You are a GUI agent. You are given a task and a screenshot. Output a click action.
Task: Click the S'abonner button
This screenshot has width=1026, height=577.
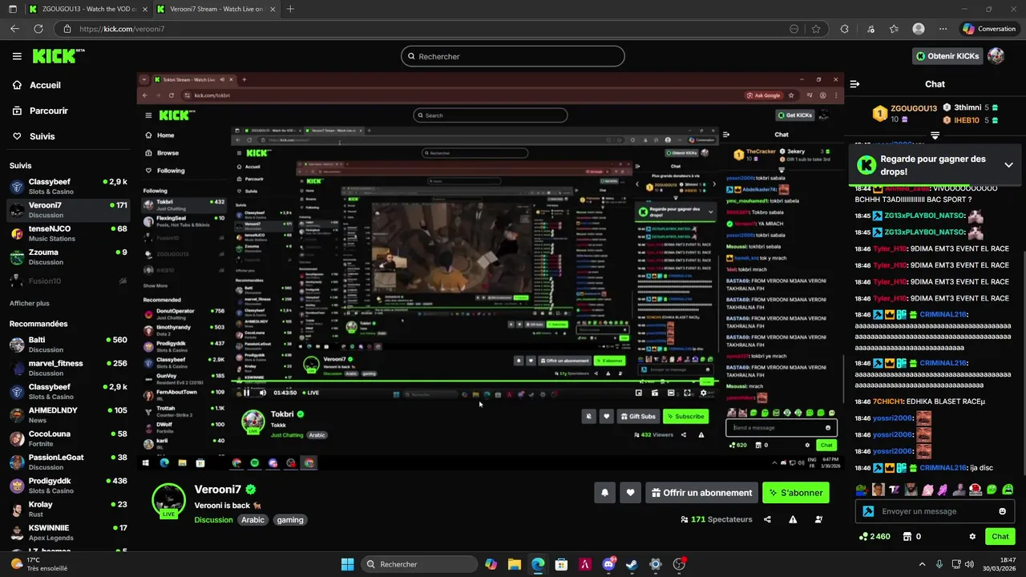pos(795,493)
